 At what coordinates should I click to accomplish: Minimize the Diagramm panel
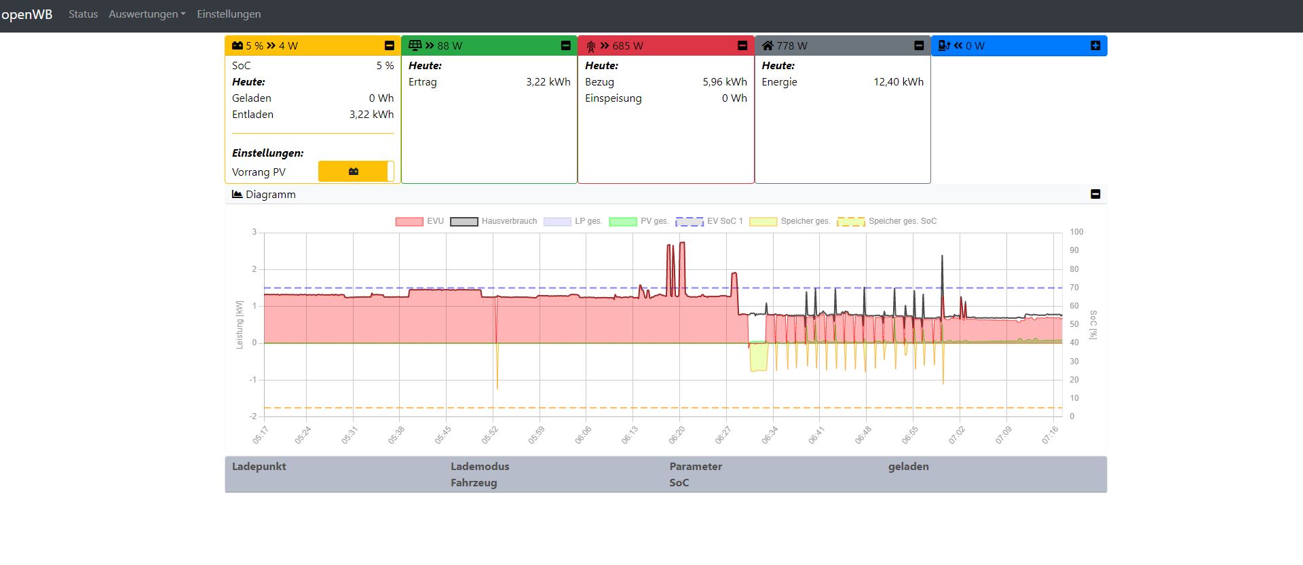[1095, 194]
